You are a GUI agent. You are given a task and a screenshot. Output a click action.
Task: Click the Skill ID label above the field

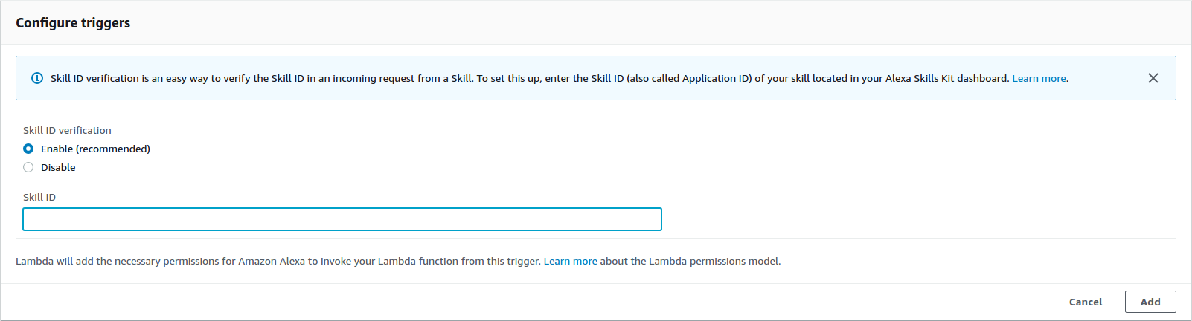(39, 197)
